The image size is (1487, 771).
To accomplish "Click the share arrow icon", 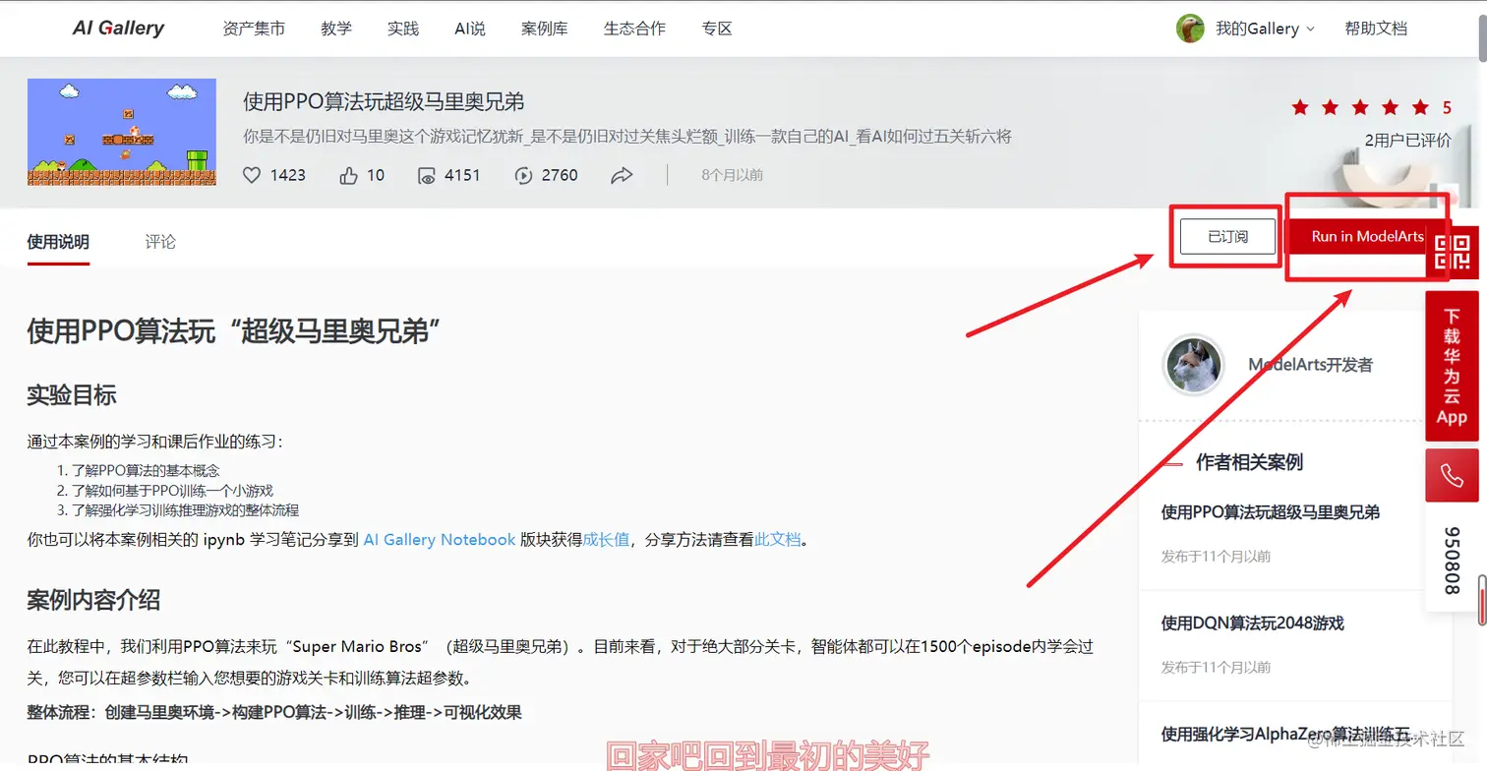I will [622, 175].
